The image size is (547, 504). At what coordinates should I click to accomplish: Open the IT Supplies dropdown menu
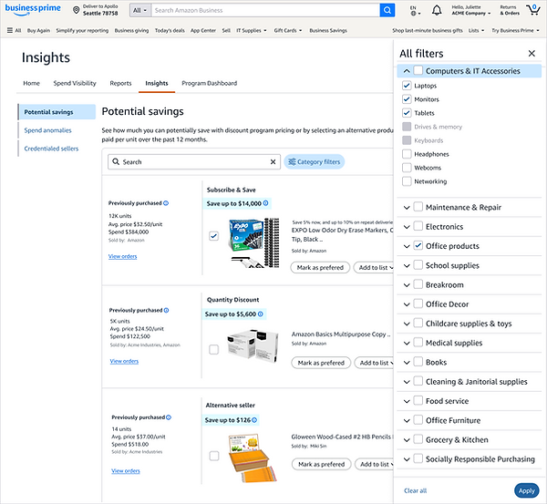click(x=252, y=30)
